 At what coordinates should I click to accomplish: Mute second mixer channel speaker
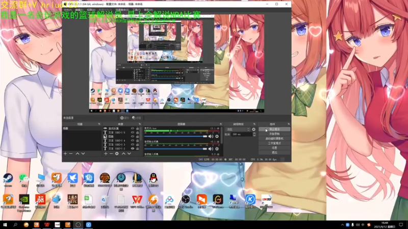[211, 149]
